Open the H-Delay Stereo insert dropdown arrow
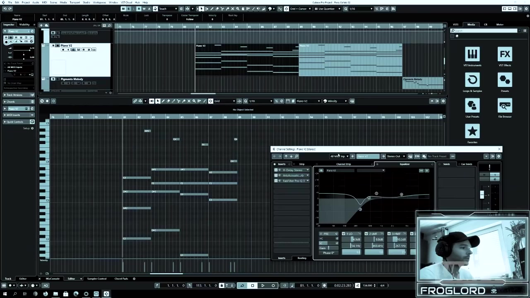 307,170
